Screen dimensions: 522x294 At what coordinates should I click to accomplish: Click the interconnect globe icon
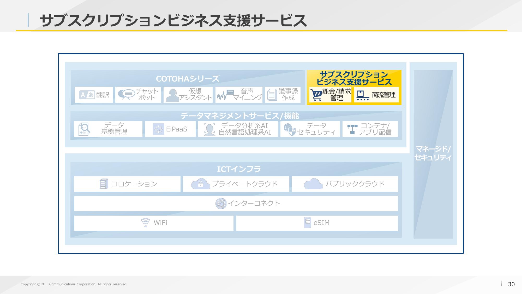[x=221, y=203]
